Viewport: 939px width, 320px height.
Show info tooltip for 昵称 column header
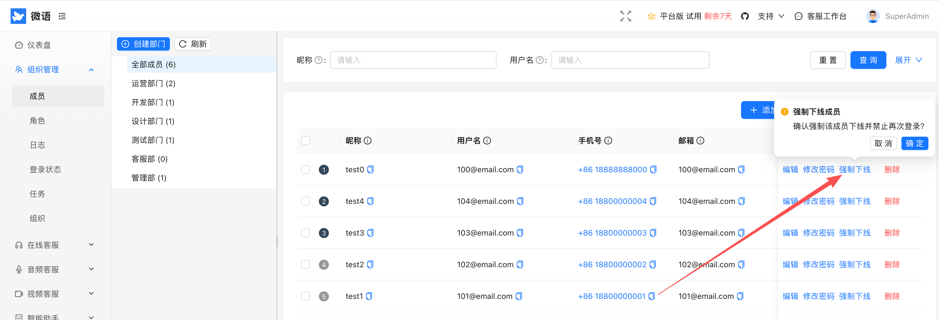tap(367, 140)
